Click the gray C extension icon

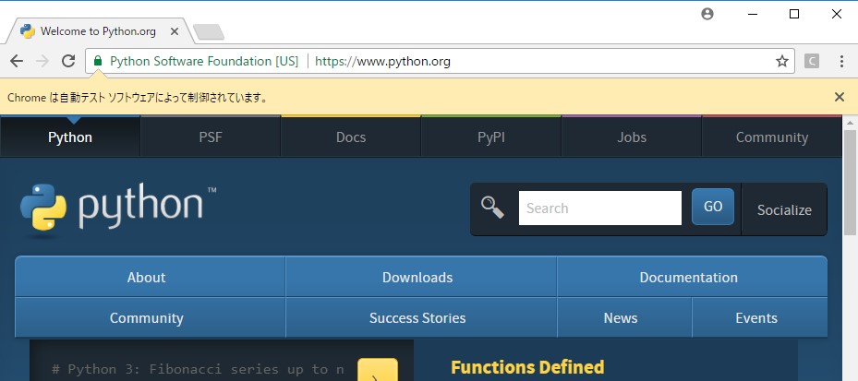click(x=812, y=61)
